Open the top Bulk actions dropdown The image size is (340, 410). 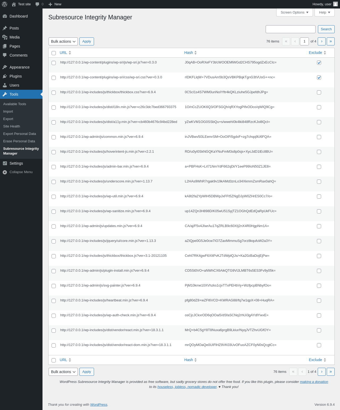(x=63, y=41)
